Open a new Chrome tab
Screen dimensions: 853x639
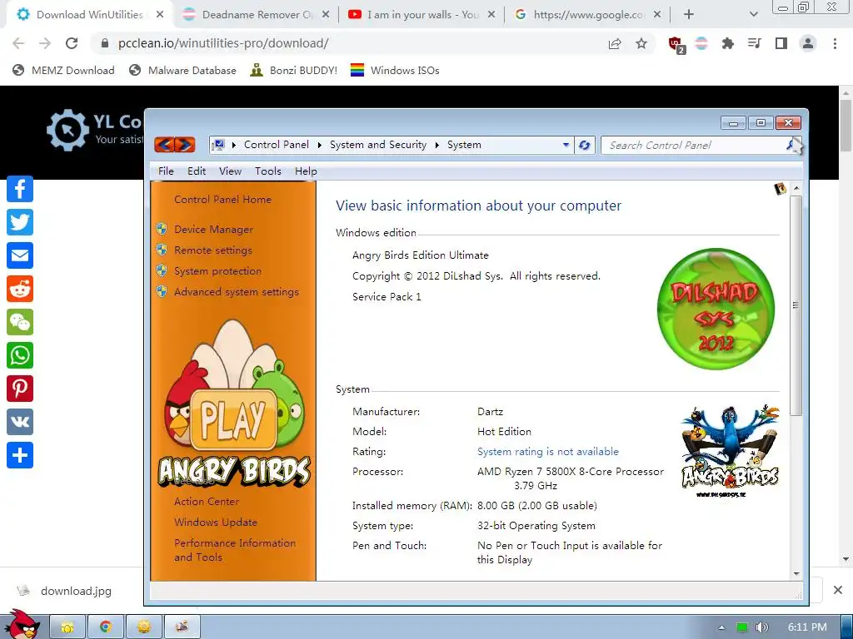click(689, 15)
